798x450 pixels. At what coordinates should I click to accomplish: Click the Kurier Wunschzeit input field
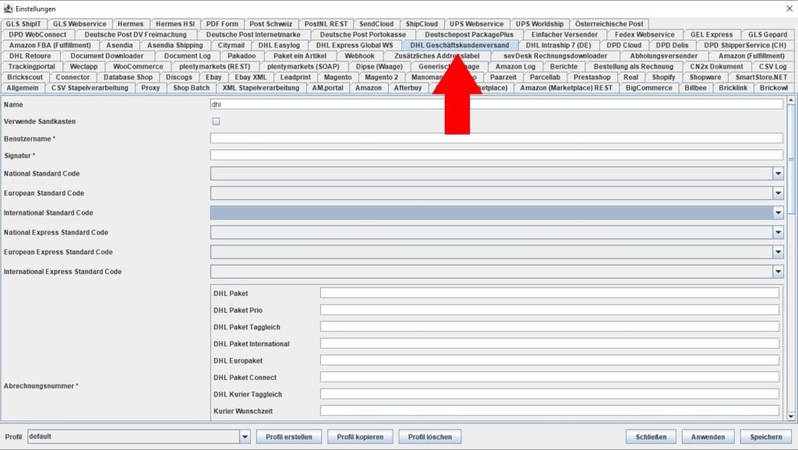(x=549, y=411)
